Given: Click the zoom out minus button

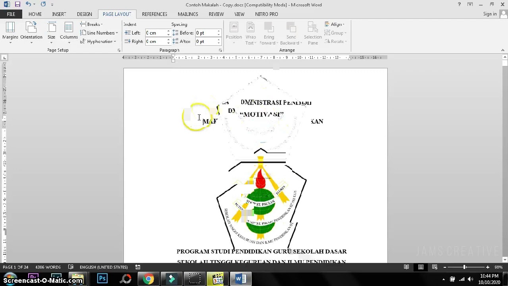Looking at the screenshot, I should point(445,267).
